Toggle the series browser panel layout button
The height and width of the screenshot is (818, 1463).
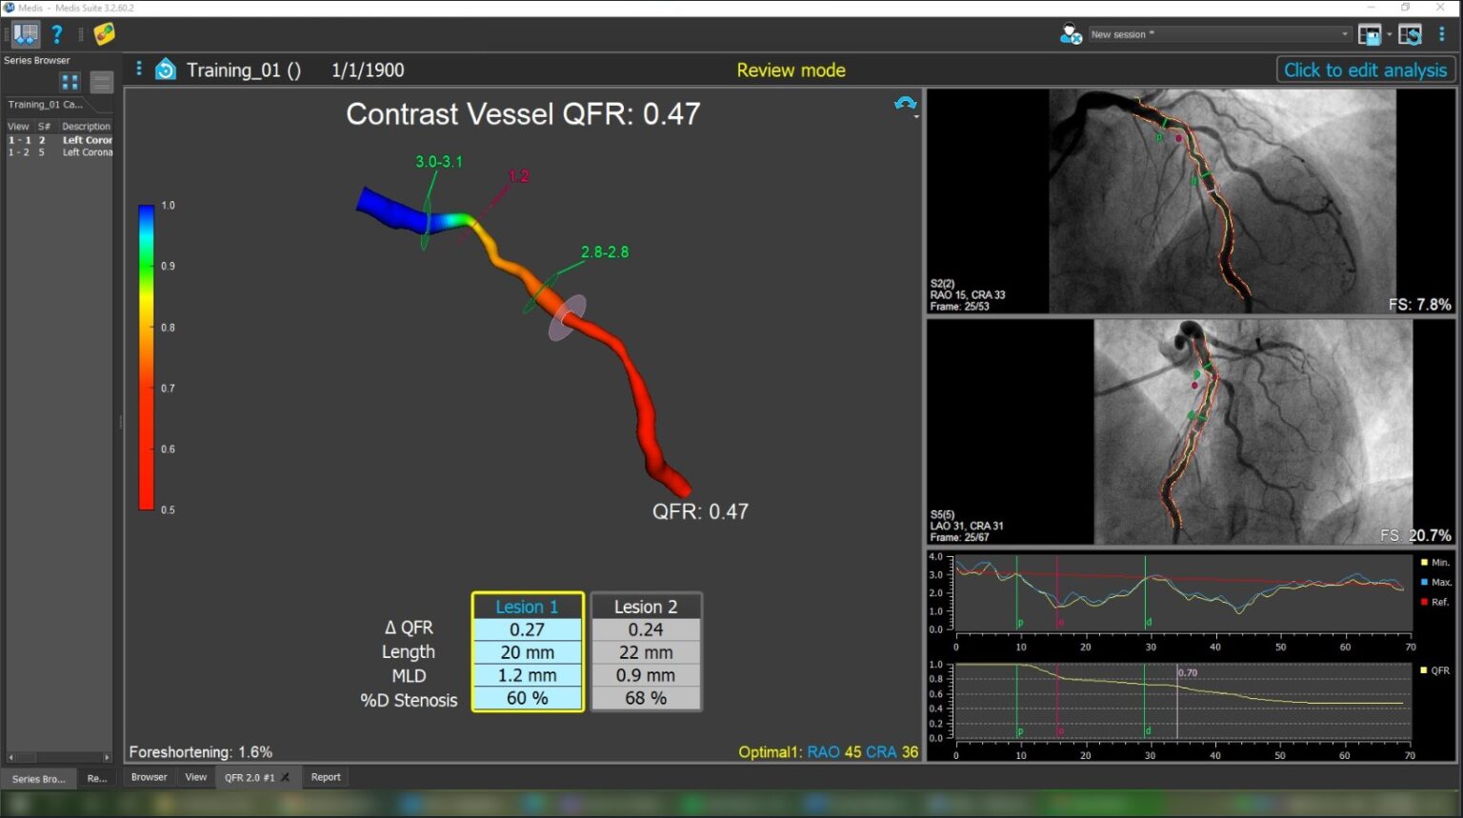(26, 34)
